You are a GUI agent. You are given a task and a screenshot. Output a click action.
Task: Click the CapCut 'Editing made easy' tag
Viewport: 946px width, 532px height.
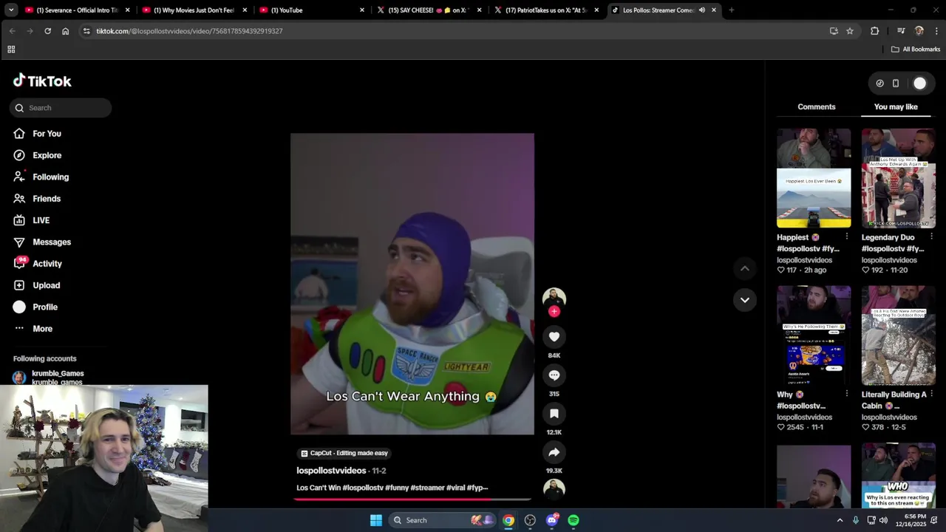coord(344,453)
